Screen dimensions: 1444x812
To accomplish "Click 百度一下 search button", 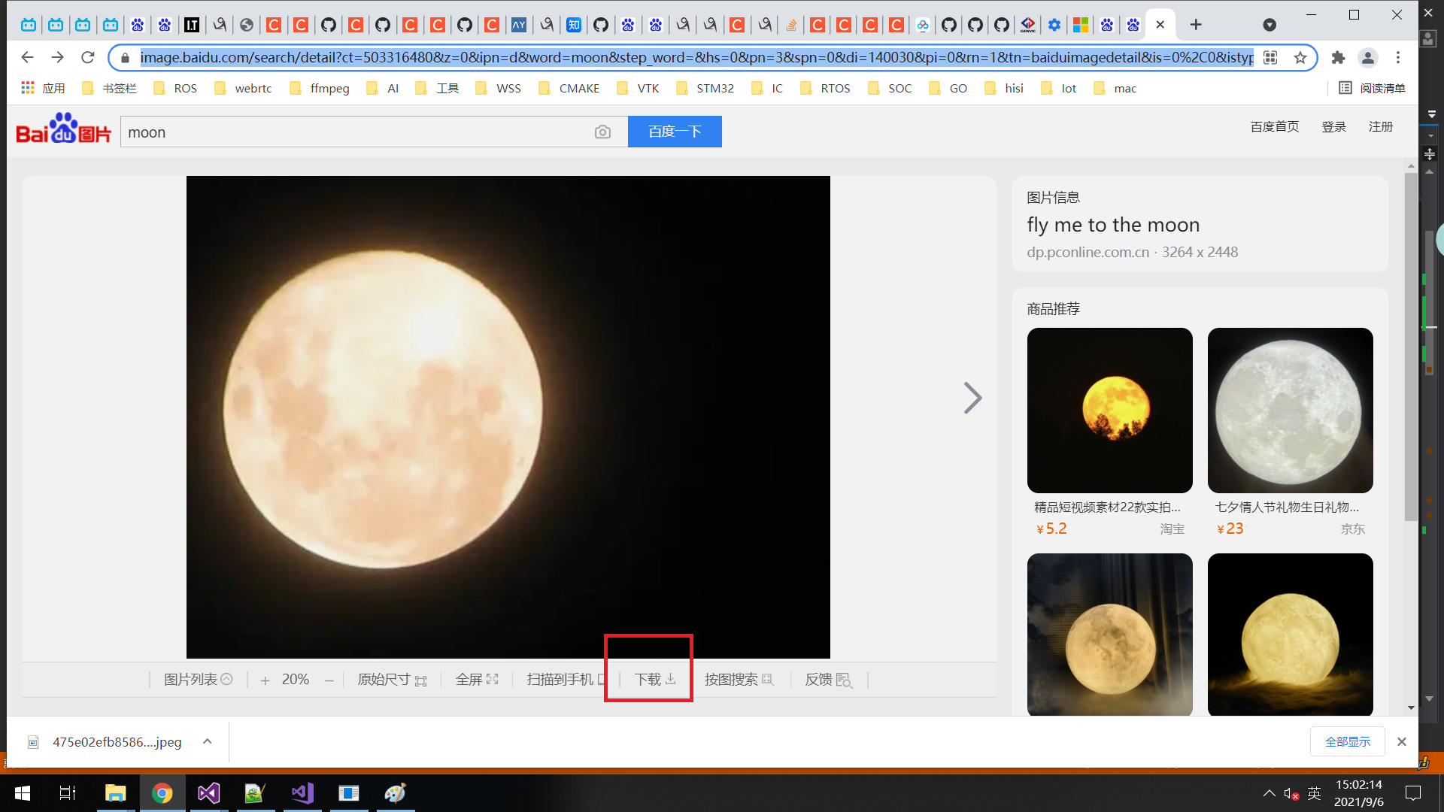I will (x=675, y=132).
